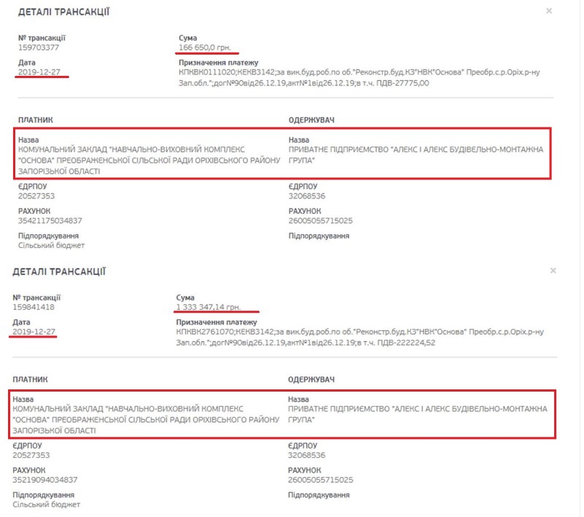Click payer ЄДРПОУ code in the first transaction

pos(36,195)
